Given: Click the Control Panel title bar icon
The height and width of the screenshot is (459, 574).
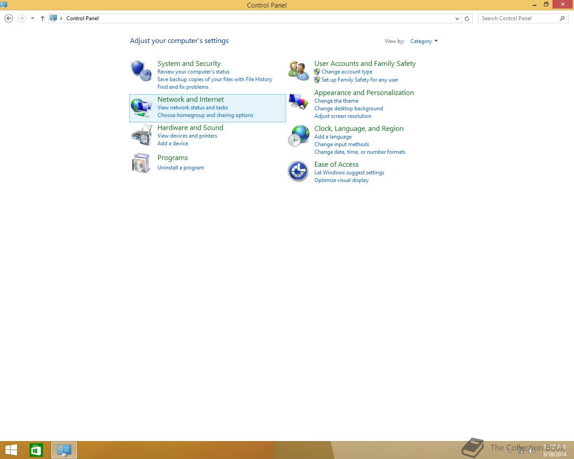Looking at the screenshot, I should coord(4,5).
